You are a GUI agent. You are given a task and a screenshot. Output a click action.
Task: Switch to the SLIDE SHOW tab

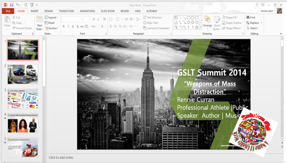tap(108, 11)
